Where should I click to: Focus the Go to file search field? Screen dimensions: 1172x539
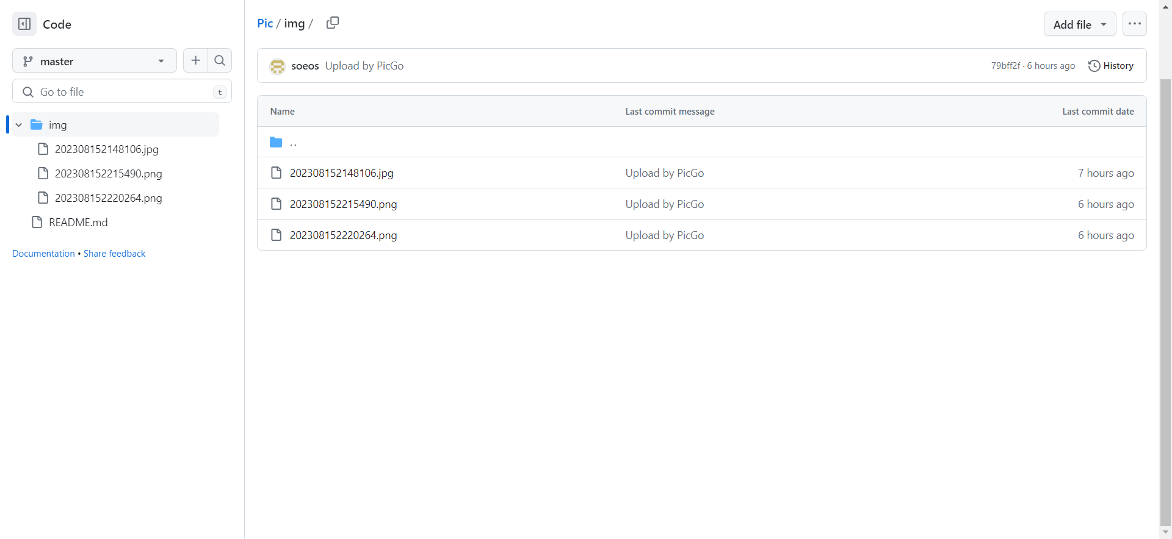pos(122,91)
